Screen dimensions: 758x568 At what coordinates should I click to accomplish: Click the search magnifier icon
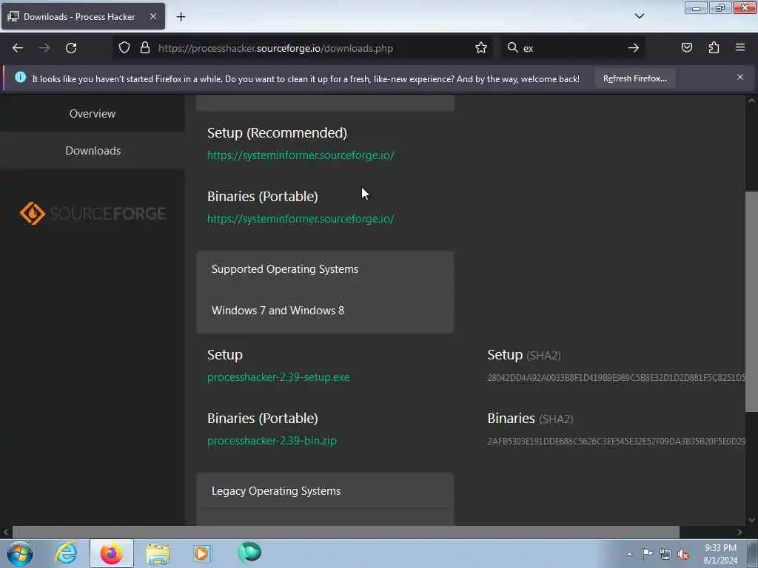click(512, 48)
